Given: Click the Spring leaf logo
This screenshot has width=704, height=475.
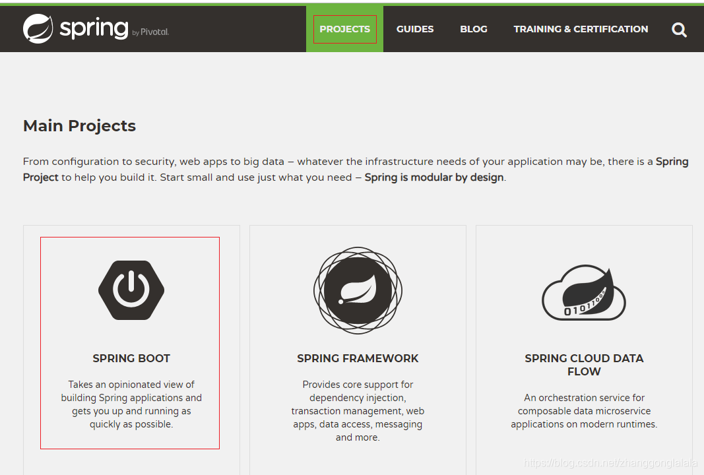Looking at the screenshot, I should (x=38, y=29).
